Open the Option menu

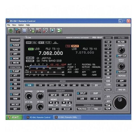coord(21,25)
